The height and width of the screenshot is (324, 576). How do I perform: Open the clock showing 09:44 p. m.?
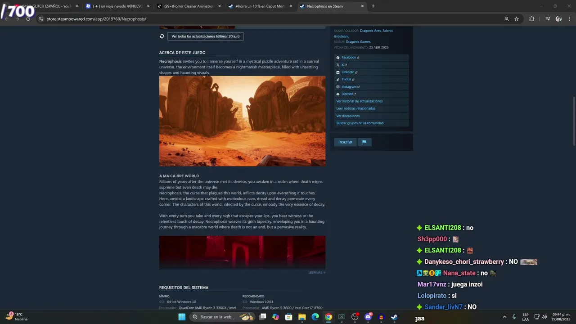[x=561, y=317]
